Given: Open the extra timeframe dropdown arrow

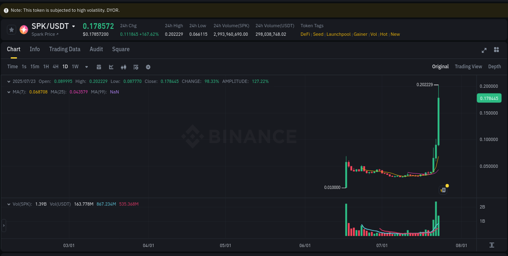Looking at the screenshot, I should pyautogui.click(x=86, y=67).
